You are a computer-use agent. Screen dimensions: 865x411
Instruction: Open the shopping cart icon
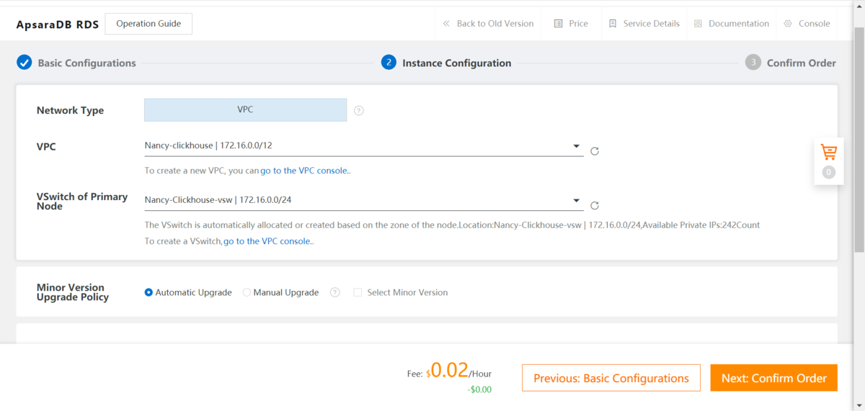[x=829, y=152]
